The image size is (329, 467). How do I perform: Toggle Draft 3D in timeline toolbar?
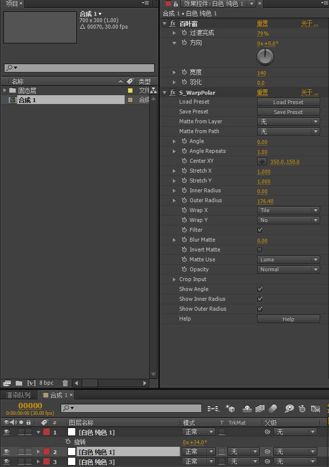230,408
